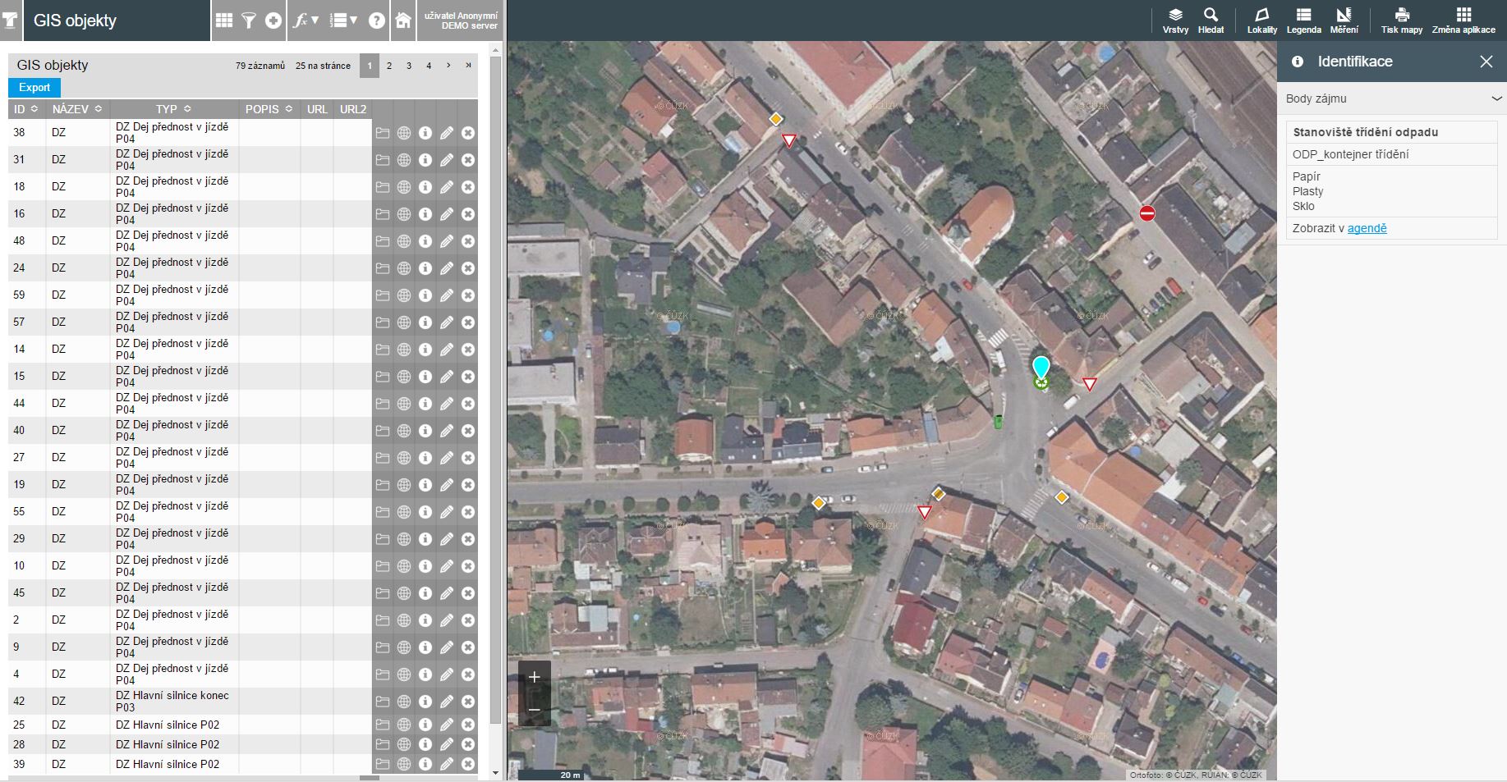1507x782 pixels.
Task: Show record ID 31 on map via globe icon
Action: [x=404, y=160]
